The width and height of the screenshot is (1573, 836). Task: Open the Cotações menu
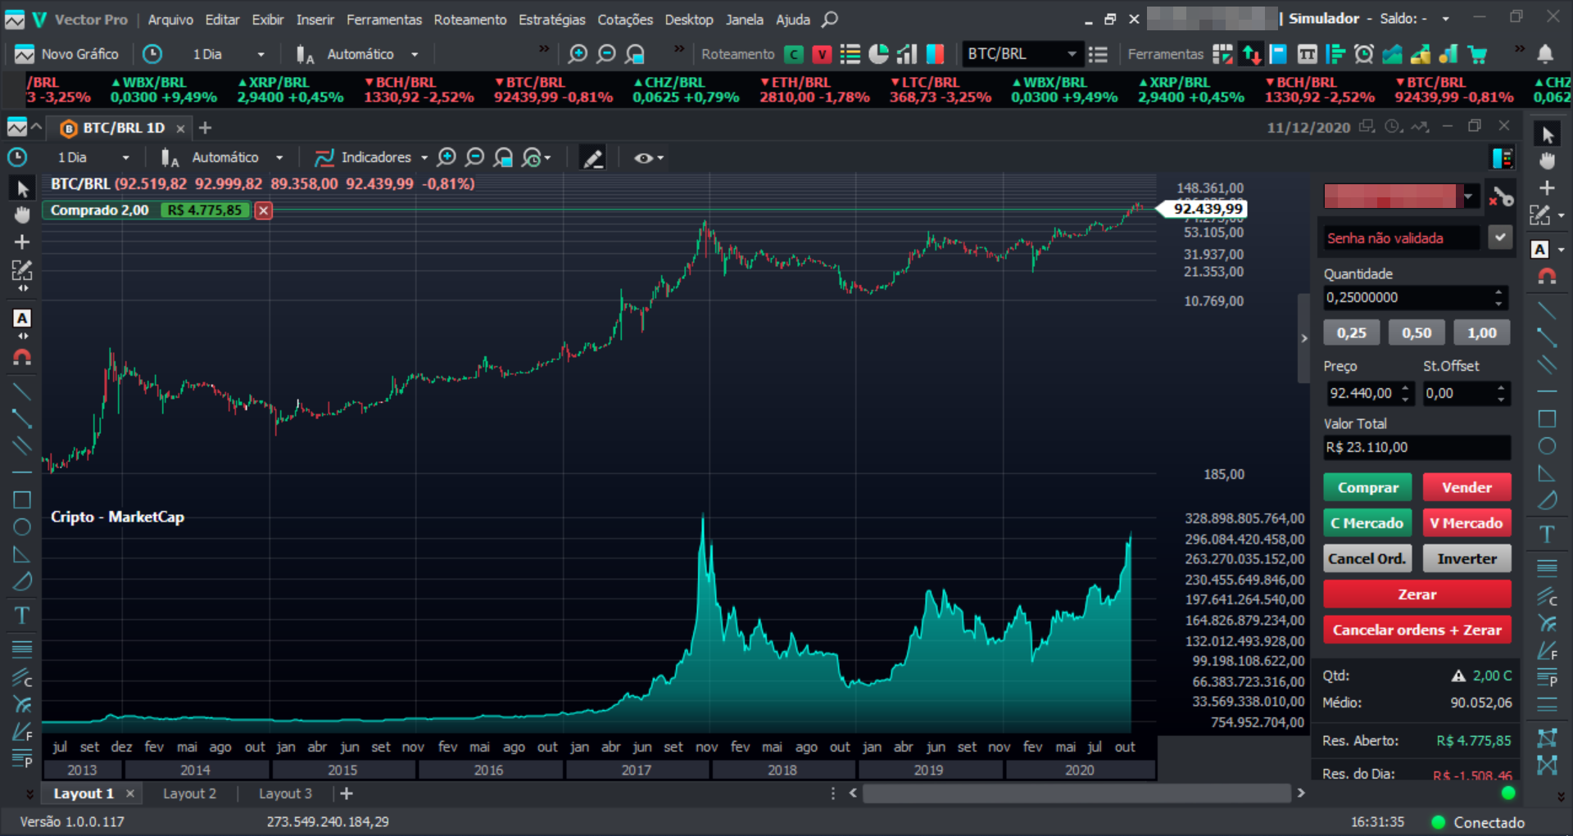click(x=625, y=19)
